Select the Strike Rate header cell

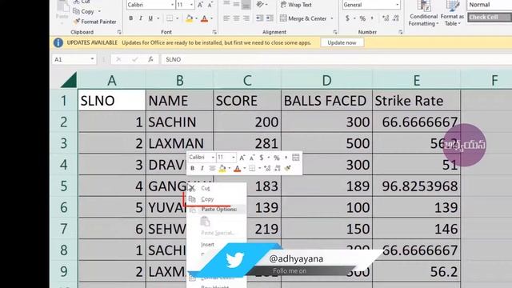[x=416, y=101]
